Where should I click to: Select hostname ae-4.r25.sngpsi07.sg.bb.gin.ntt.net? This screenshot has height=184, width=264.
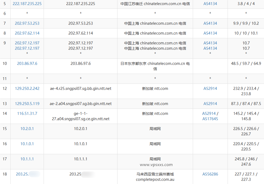80,88
